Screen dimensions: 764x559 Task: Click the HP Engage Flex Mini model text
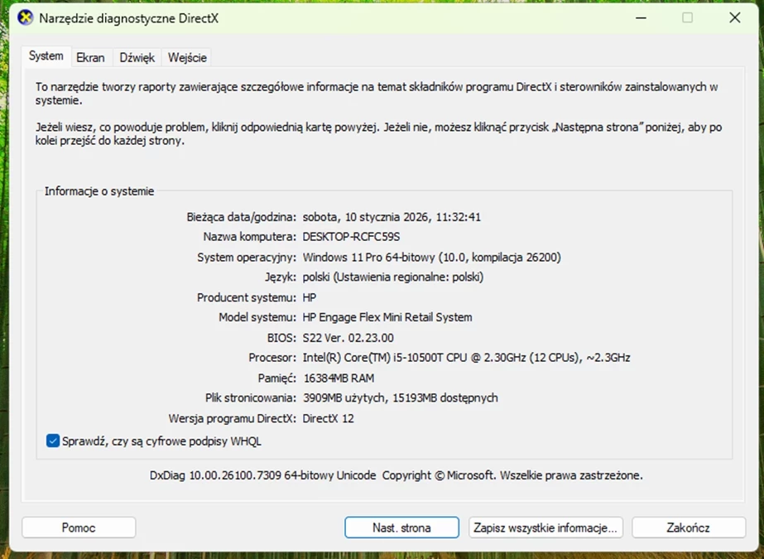click(x=387, y=317)
